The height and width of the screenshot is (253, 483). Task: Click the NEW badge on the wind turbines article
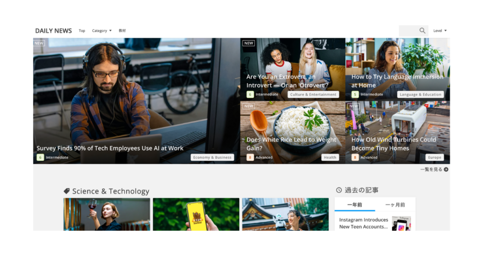[x=354, y=106]
